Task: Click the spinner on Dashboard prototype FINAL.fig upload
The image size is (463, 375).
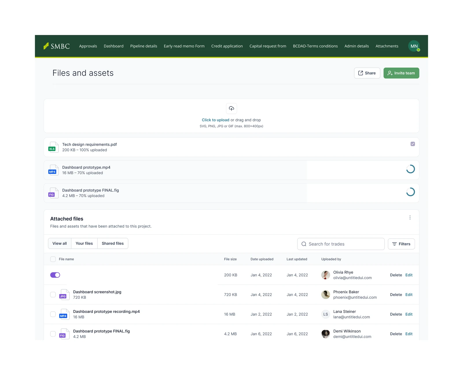Action: point(410,192)
